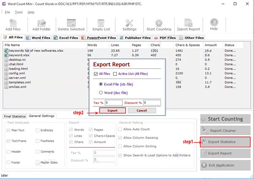254x179 pixels.
Task: Switch to the Final Statistics tab
Action: [x=14, y=116]
